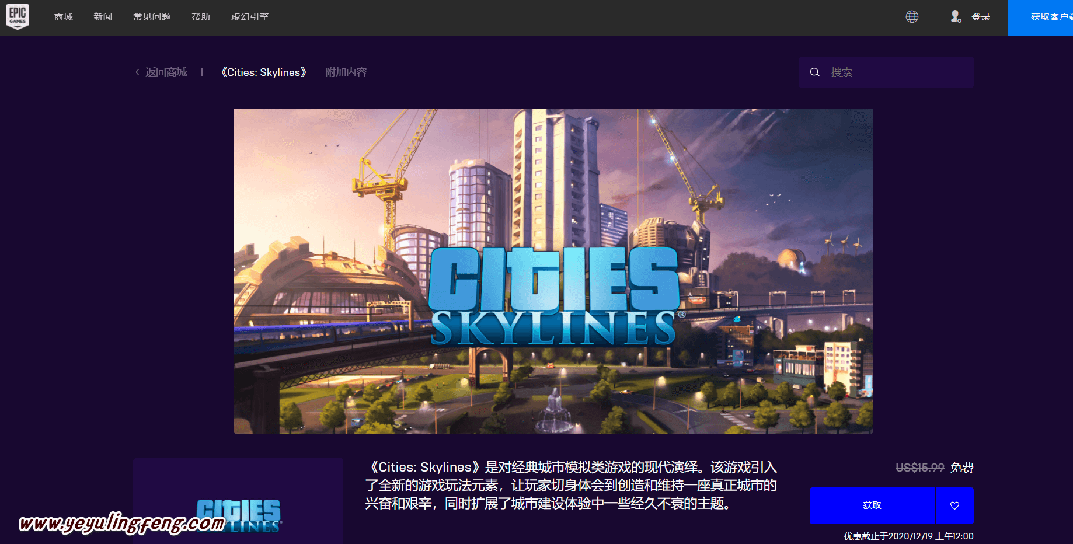Open the 常见问题 FAQ menu item
Viewport: 1073px width, 544px height.
[x=152, y=17]
